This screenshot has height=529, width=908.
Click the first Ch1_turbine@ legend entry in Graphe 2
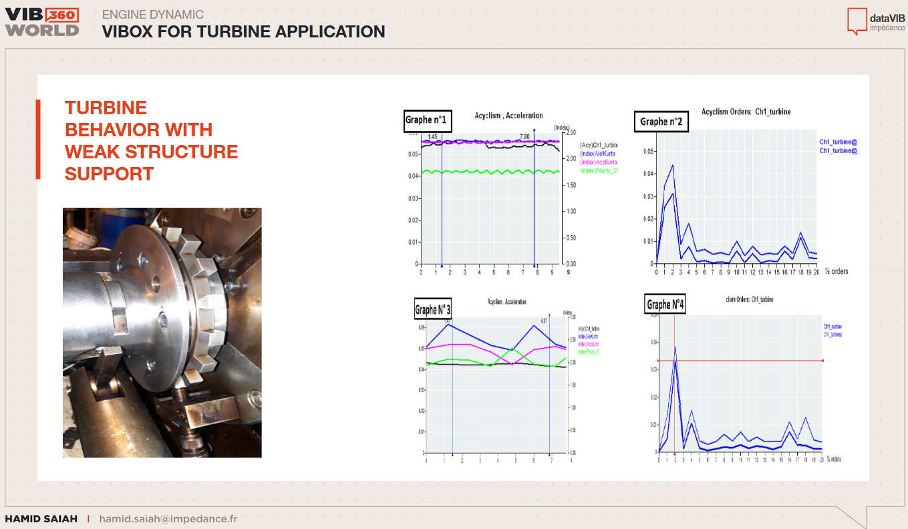click(x=838, y=142)
